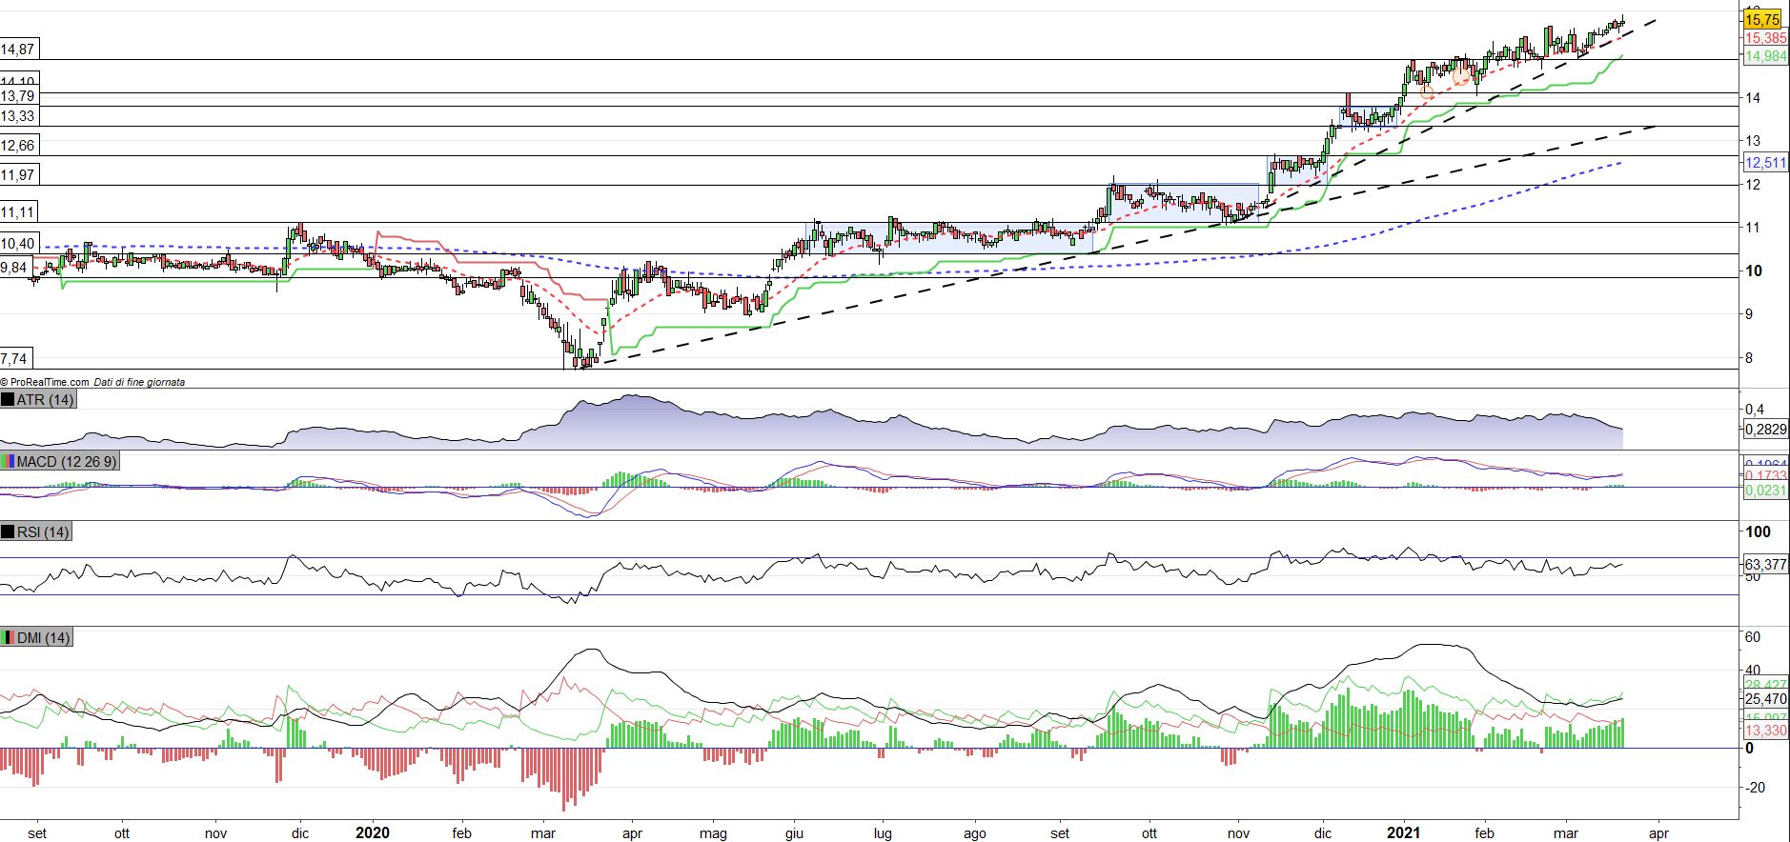Click the 7,74 support level label
Image resolution: width=1790 pixels, height=842 pixels.
(x=14, y=359)
